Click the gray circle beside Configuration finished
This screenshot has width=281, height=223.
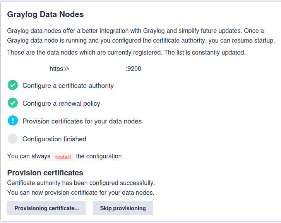(13, 139)
